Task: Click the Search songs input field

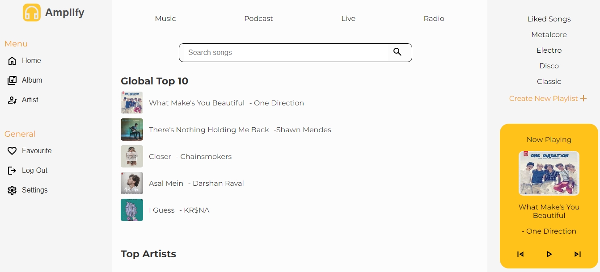Action: click(286, 53)
